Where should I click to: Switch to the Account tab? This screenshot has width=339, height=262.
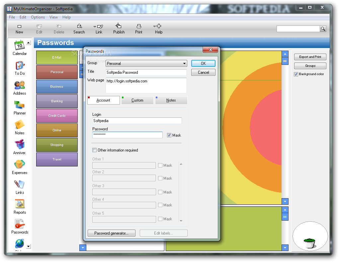(x=103, y=100)
